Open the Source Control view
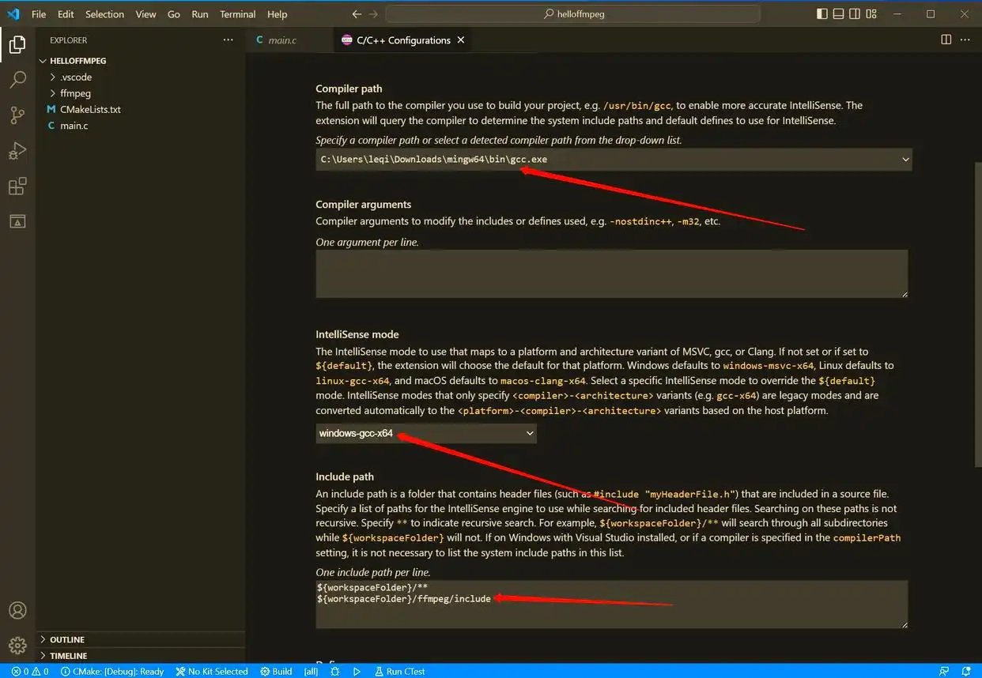The width and height of the screenshot is (982, 678). pyautogui.click(x=17, y=115)
